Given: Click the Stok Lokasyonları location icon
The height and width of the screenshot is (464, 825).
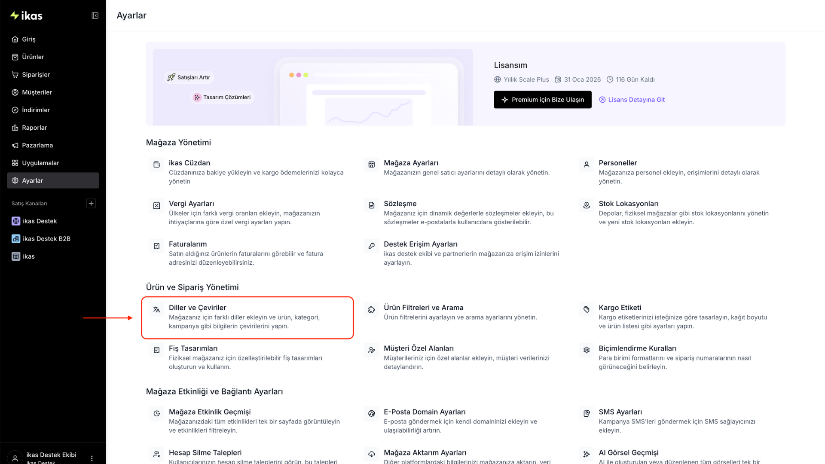Looking at the screenshot, I should tap(587, 205).
